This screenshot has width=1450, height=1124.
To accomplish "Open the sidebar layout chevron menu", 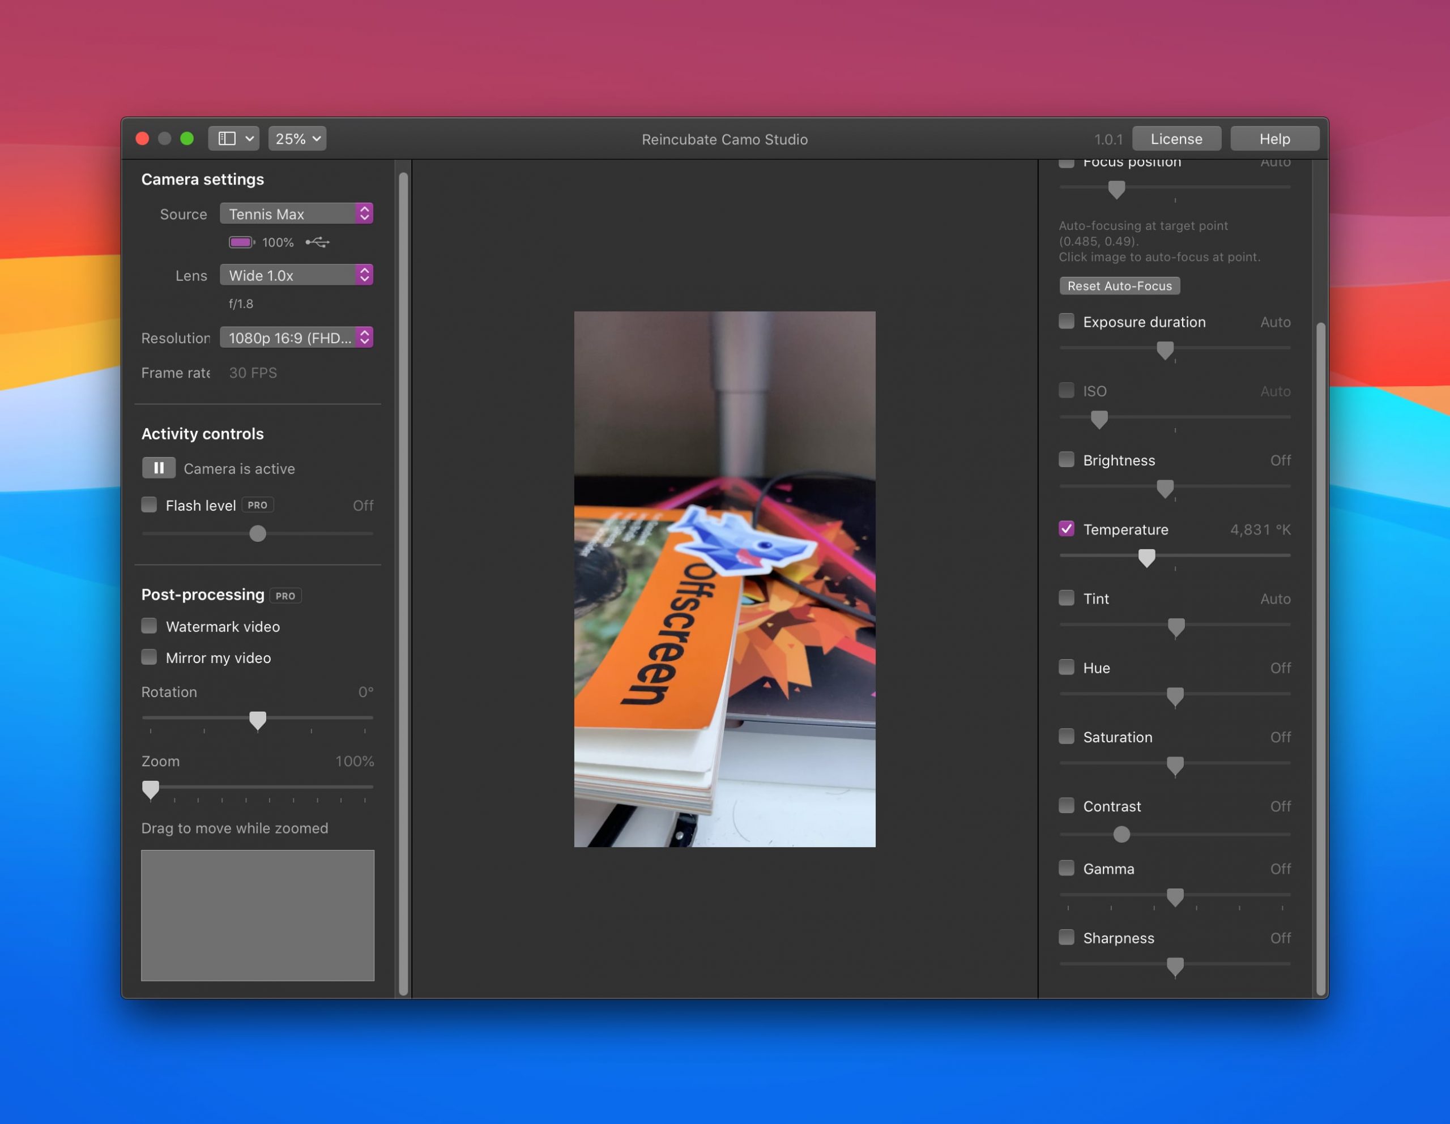I will pyautogui.click(x=250, y=139).
